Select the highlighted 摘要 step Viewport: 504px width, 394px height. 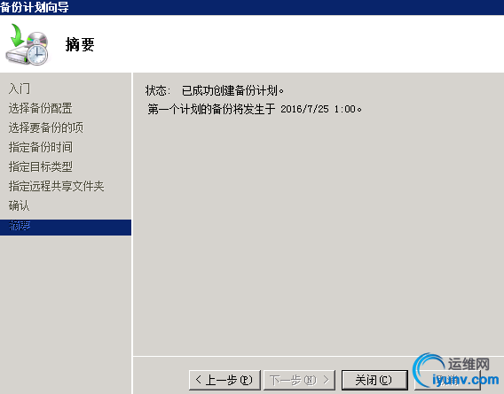click(x=66, y=228)
